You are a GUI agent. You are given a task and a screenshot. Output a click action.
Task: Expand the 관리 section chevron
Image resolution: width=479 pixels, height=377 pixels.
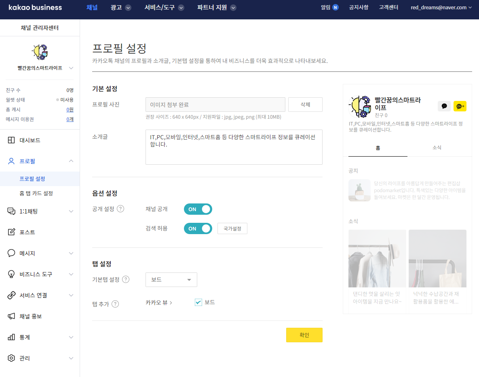(x=71, y=358)
